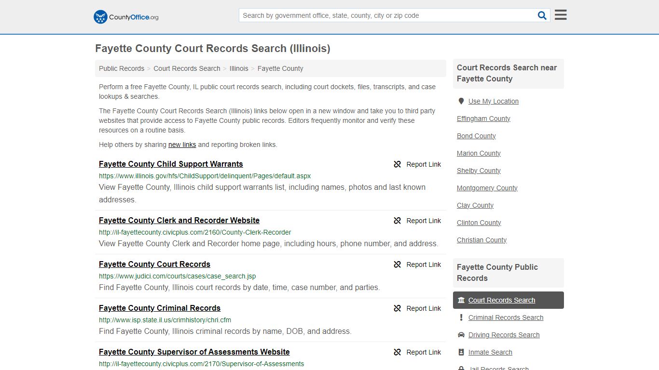The height and width of the screenshot is (370, 659).
Task: Click the Court Records Search courthouse icon
Action: pos(461,300)
